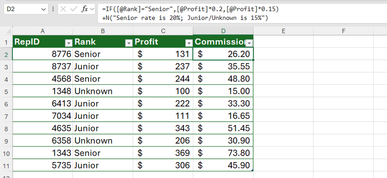Click the Commission cell showing 26.20
The width and height of the screenshot is (387, 178).
(x=223, y=54)
